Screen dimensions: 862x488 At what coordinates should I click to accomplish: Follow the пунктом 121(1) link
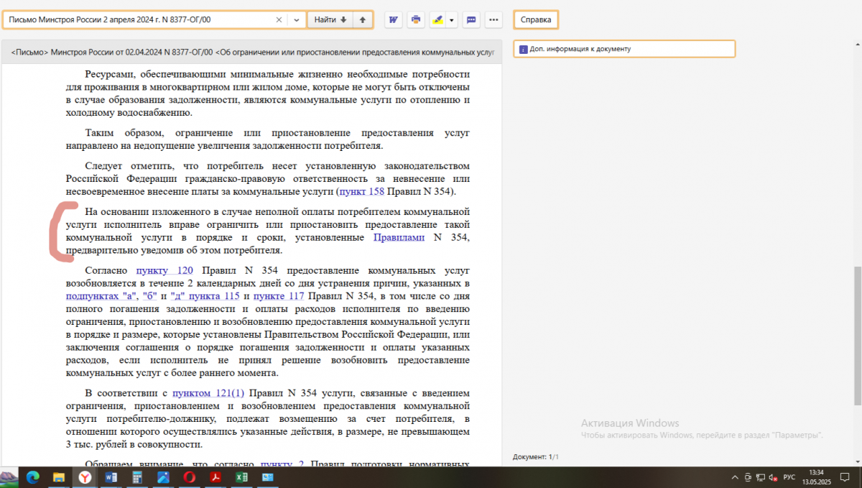click(208, 393)
